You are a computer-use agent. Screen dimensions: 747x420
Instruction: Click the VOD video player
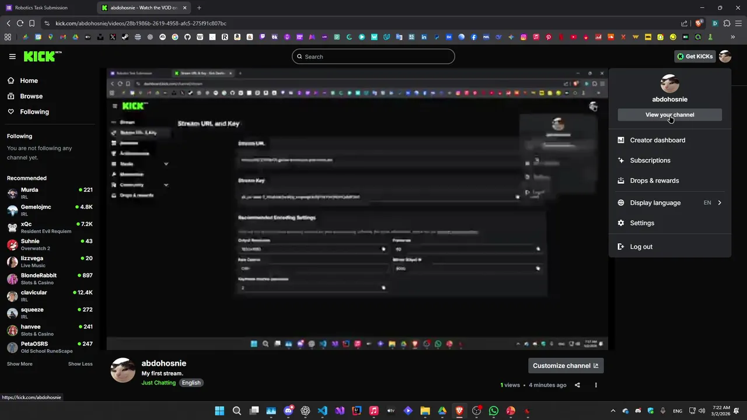357,209
